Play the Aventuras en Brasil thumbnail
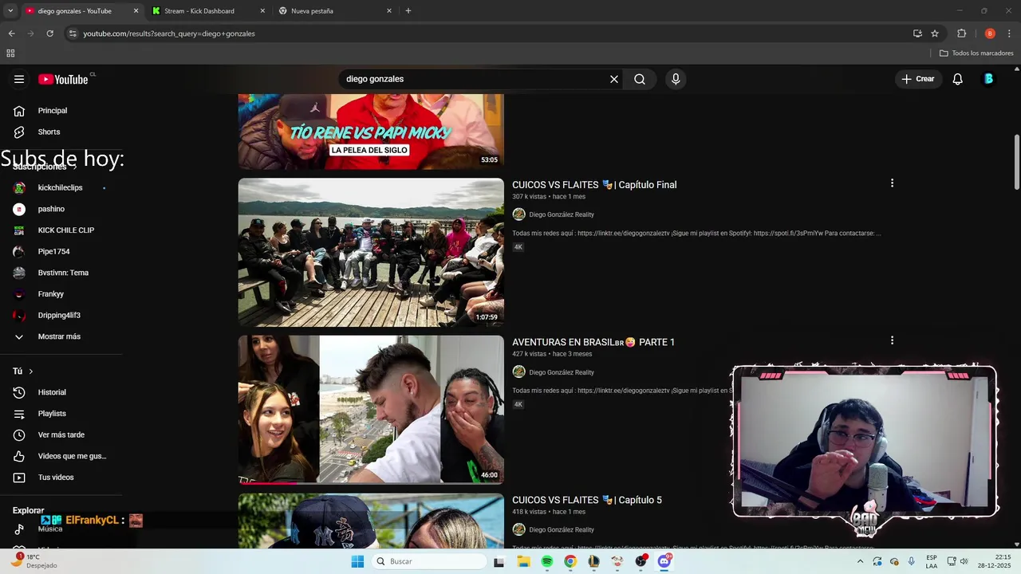Viewport: 1021px width, 574px height. tap(371, 409)
